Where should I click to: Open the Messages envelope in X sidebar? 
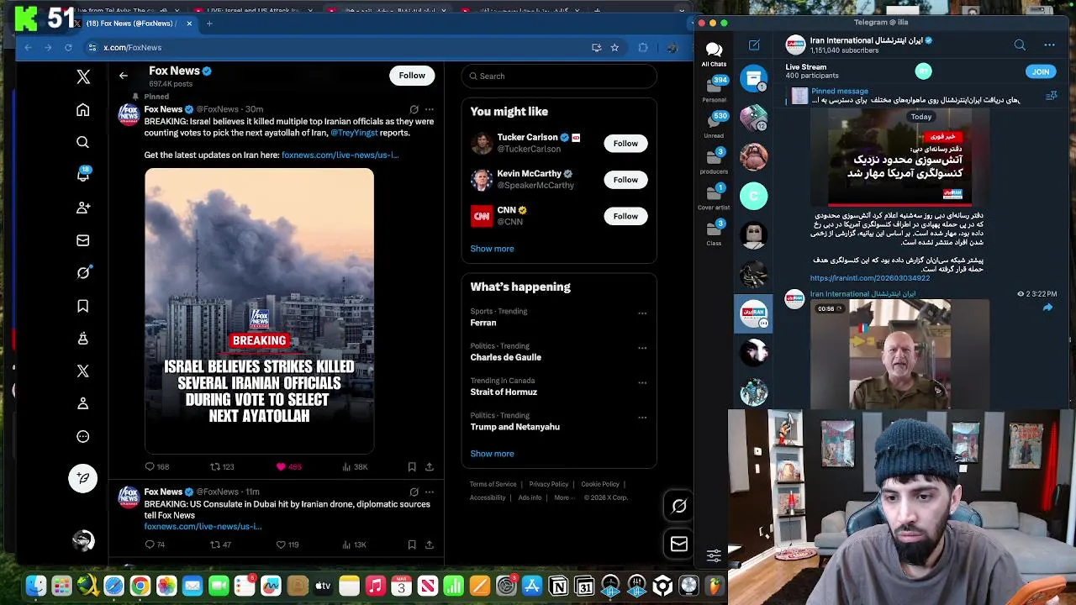pos(82,240)
